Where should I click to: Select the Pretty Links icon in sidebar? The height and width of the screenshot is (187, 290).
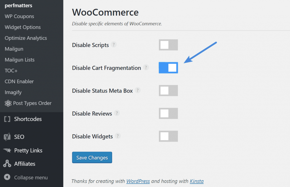[7, 150]
